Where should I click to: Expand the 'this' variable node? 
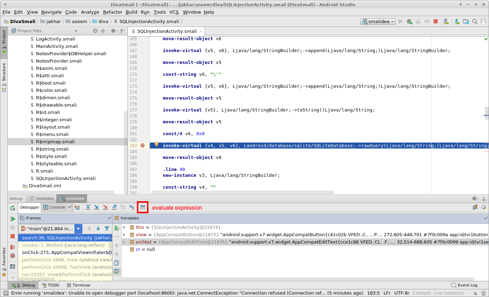tap(124, 227)
